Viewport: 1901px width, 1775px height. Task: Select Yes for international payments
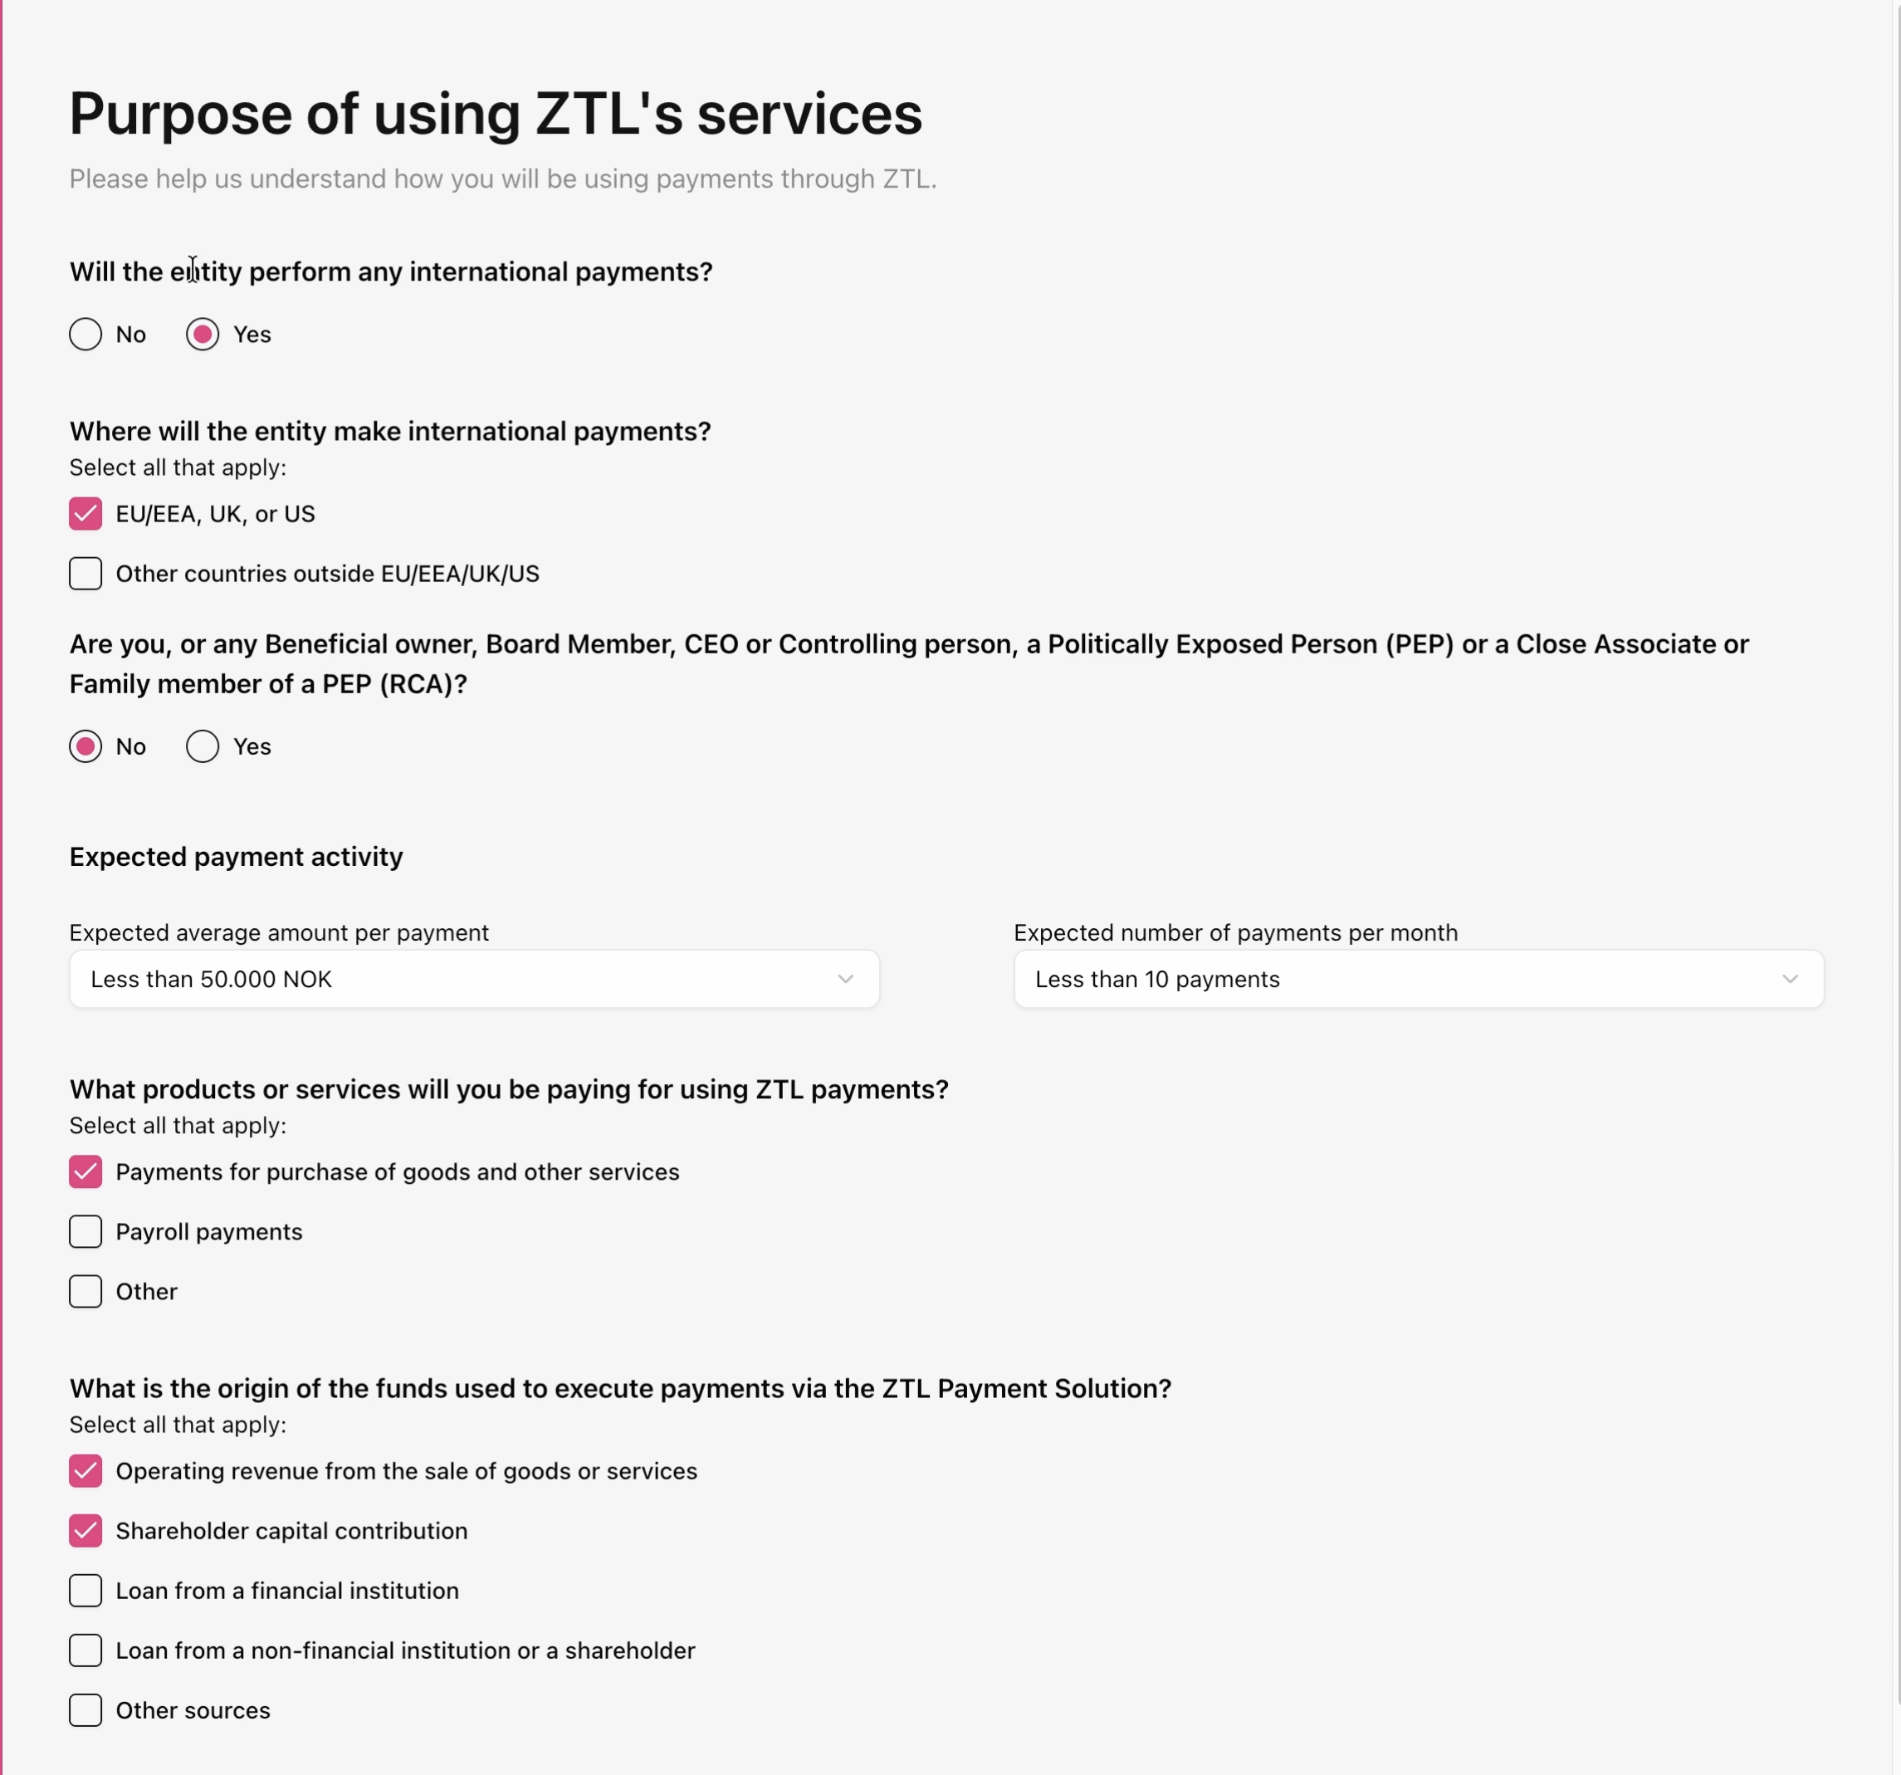203,335
